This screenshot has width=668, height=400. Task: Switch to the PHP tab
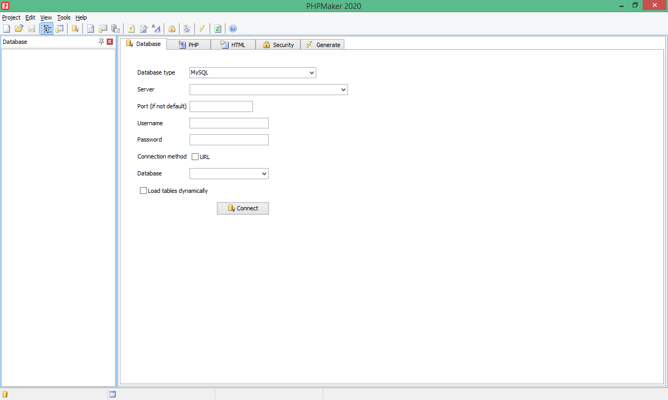(x=189, y=45)
